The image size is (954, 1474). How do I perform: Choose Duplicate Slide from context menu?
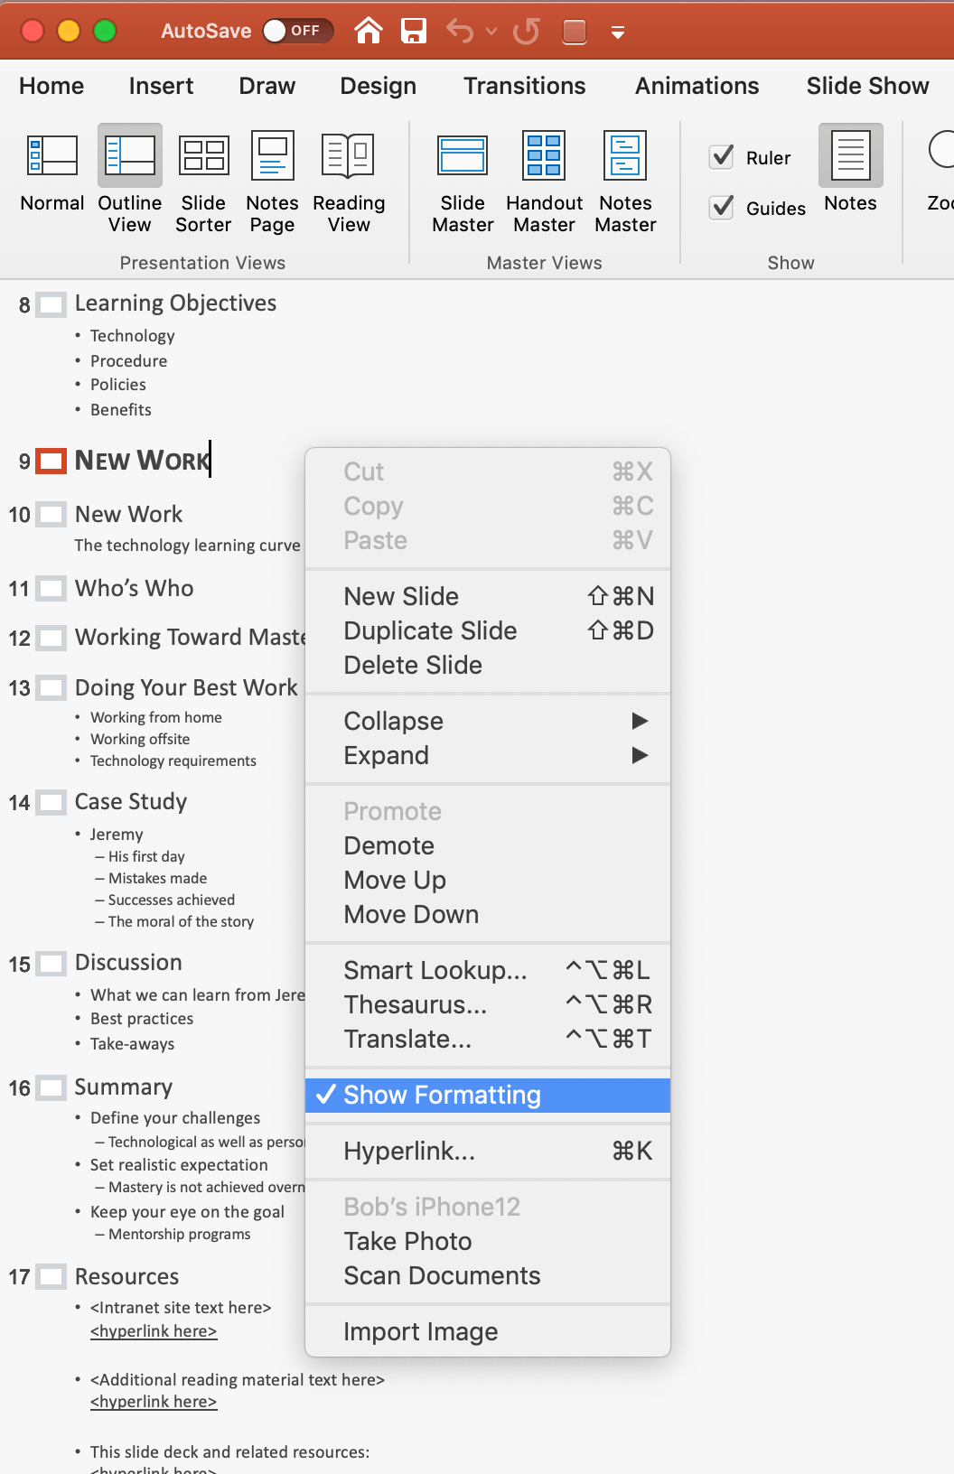coord(488,630)
